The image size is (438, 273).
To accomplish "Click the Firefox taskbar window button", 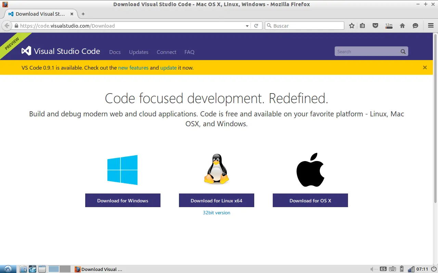I will (x=99, y=269).
